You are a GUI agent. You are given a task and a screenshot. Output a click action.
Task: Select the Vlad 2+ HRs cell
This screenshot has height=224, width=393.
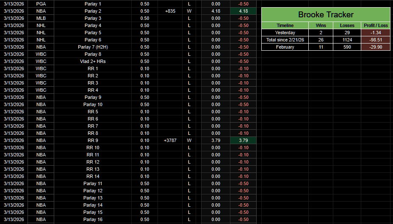tap(93, 62)
